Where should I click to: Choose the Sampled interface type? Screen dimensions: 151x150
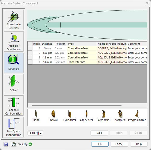click(x=120, y=116)
